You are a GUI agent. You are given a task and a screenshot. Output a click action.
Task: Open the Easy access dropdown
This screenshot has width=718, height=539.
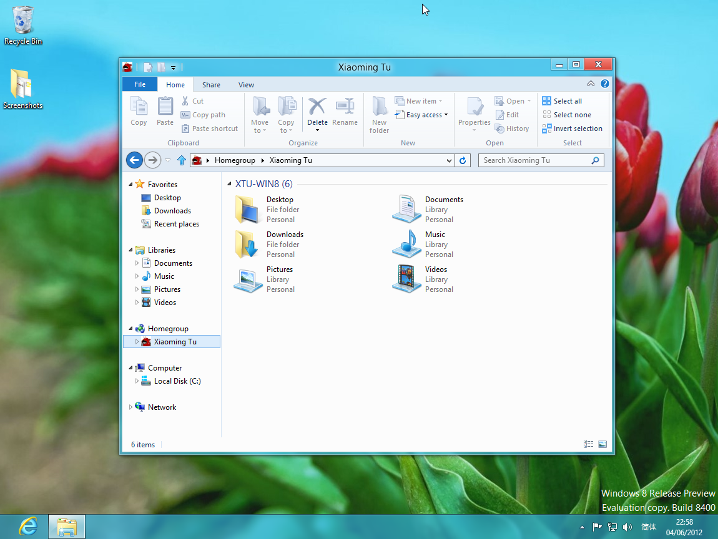tap(421, 115)
